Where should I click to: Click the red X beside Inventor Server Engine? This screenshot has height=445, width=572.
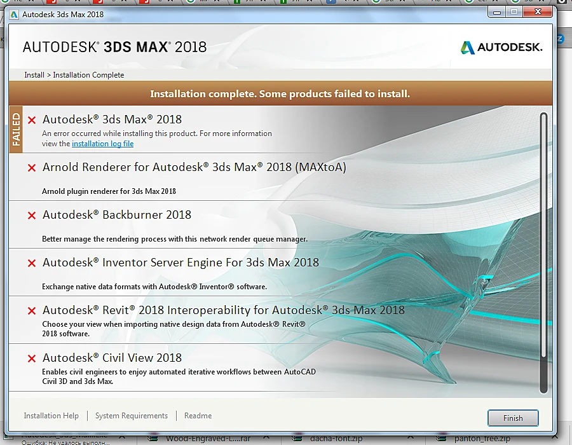coord(32,263)
